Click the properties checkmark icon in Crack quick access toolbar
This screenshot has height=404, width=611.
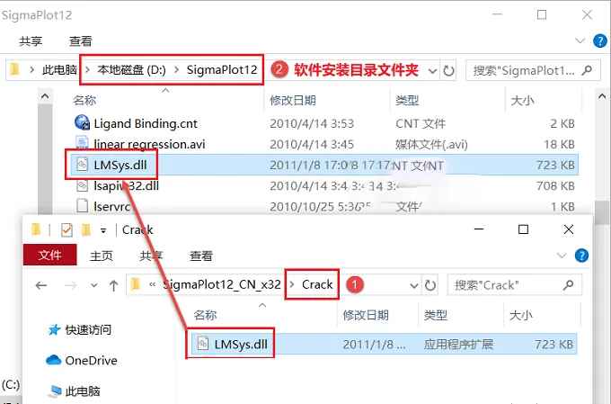pyautogui.click(x=66, y=230)
